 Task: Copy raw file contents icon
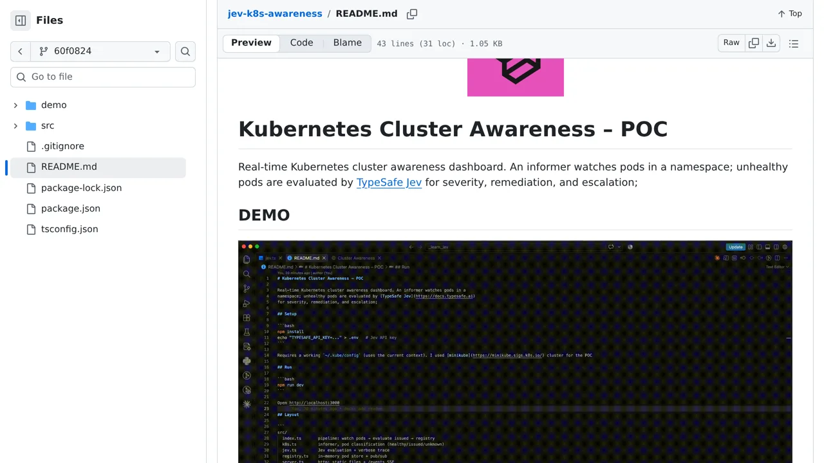click(x=754, y=43)
